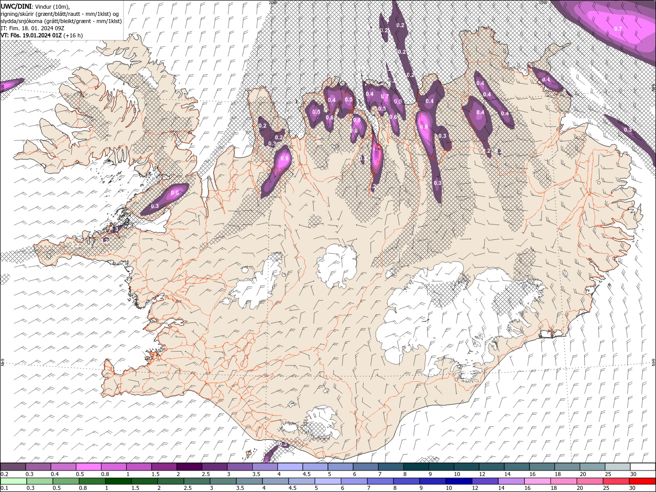
Task: Click the '(+16 h)' forecast offset text
Action: click(x=73, y=35)
